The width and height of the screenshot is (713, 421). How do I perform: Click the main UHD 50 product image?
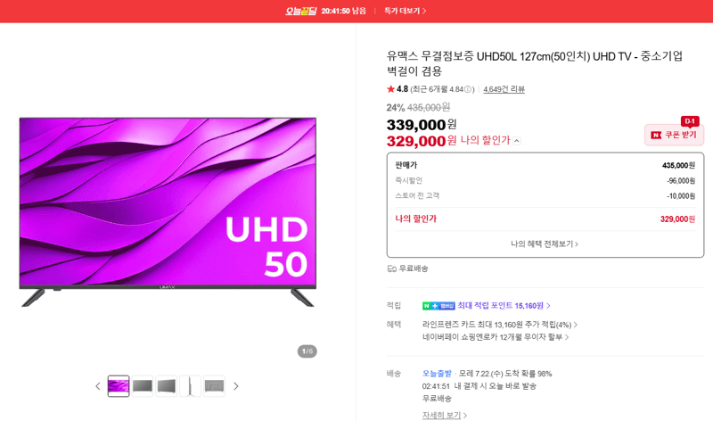point(168,211)
